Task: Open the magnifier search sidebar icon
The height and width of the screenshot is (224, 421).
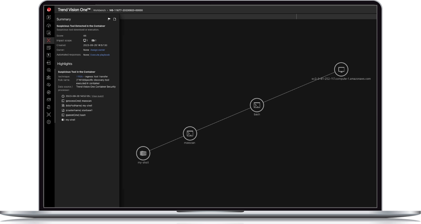Action: click(x=49, y=70)
